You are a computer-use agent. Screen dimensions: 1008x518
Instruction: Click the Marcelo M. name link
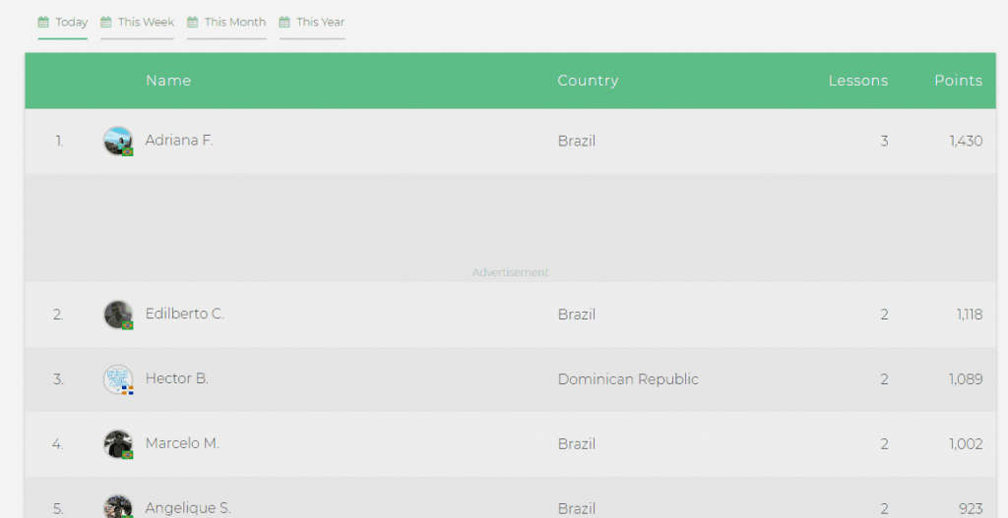182,443
